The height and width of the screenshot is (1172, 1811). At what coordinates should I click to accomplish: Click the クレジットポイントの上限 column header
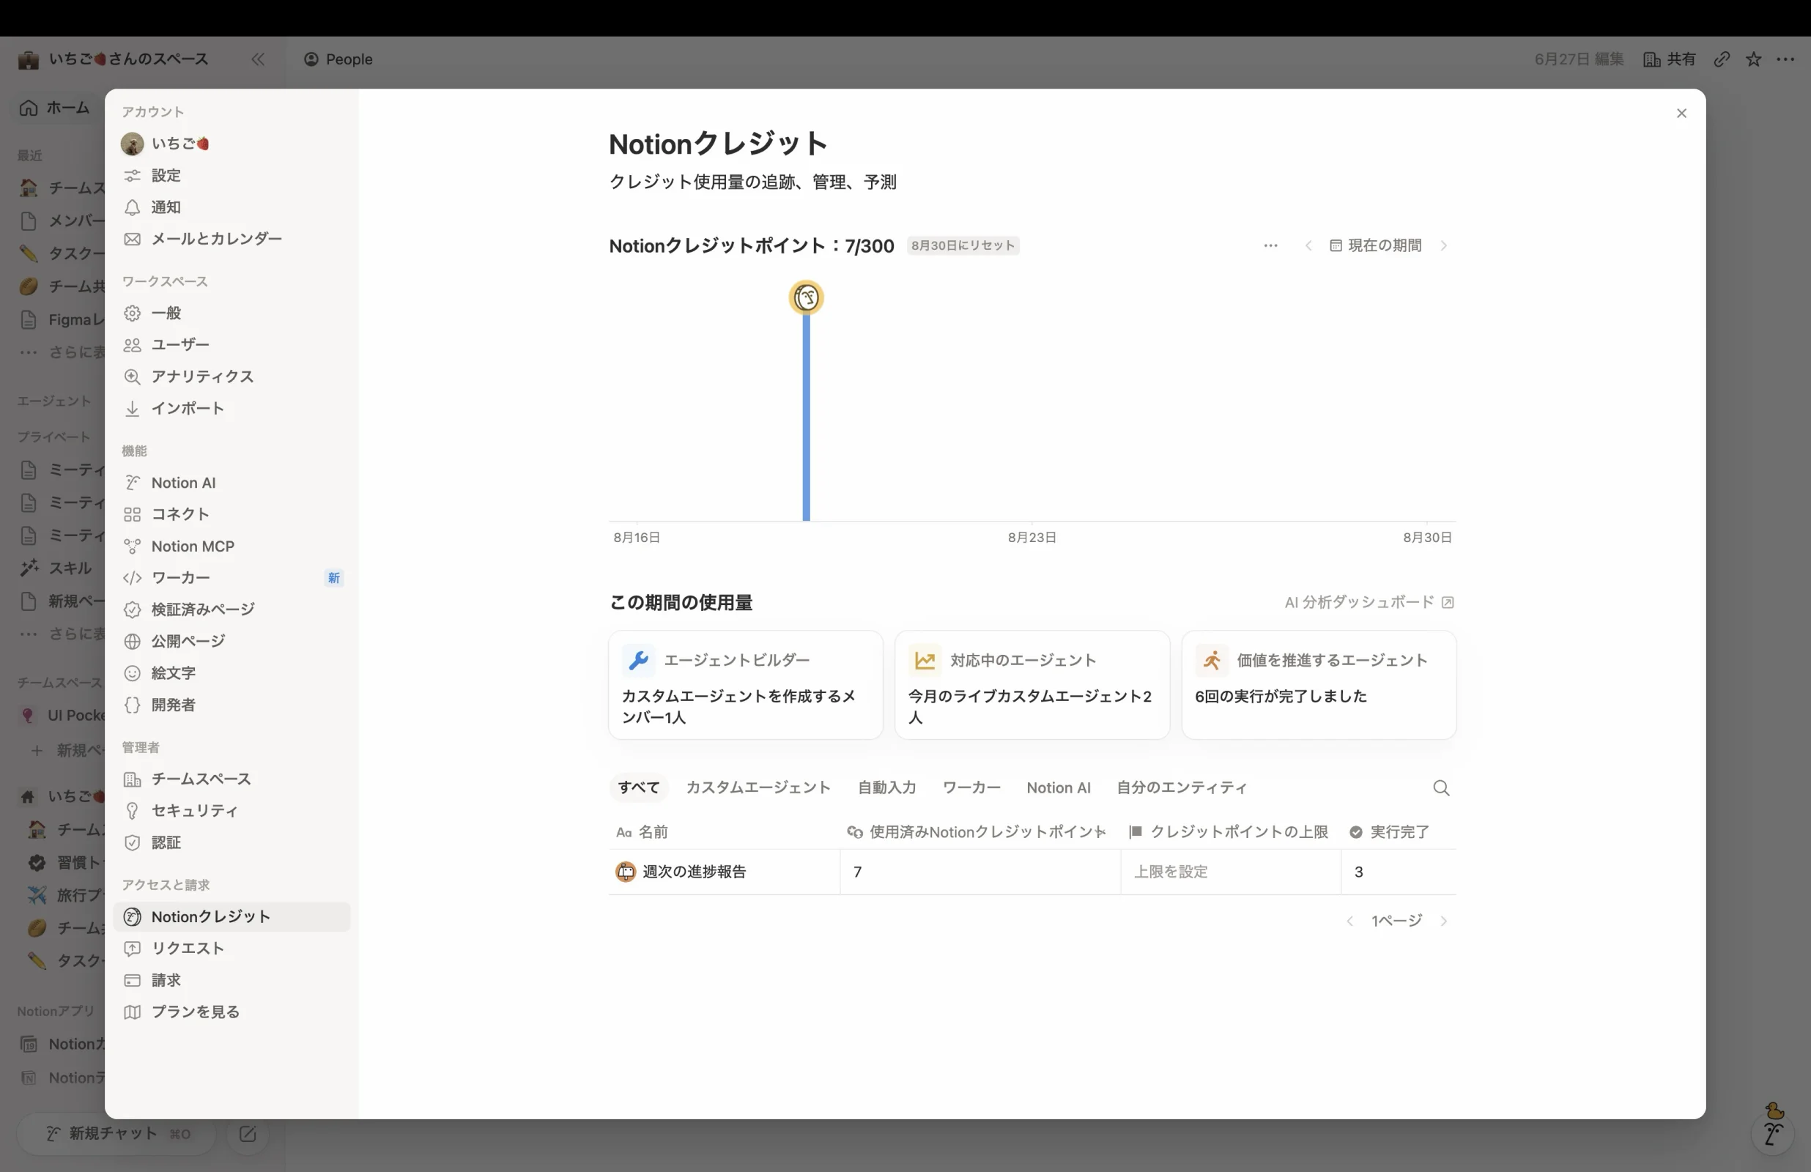pos(1229,832)
